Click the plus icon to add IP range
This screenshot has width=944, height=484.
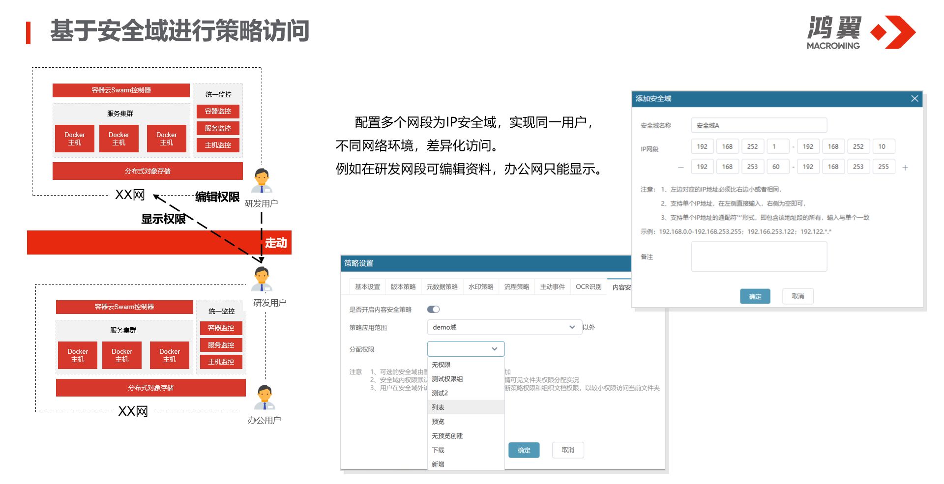[905, 168]
